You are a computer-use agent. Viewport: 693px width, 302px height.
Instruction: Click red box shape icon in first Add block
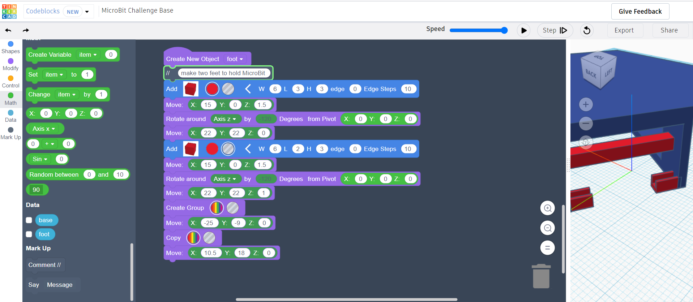(191, 89)
